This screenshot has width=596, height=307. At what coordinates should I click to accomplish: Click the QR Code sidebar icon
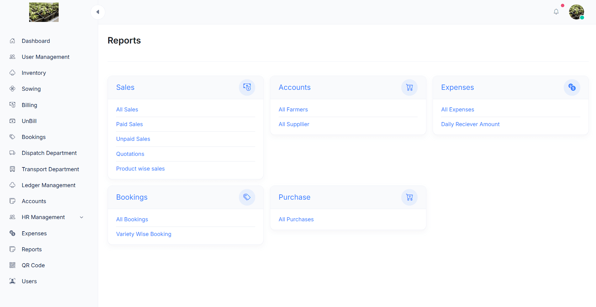point(13,265)
